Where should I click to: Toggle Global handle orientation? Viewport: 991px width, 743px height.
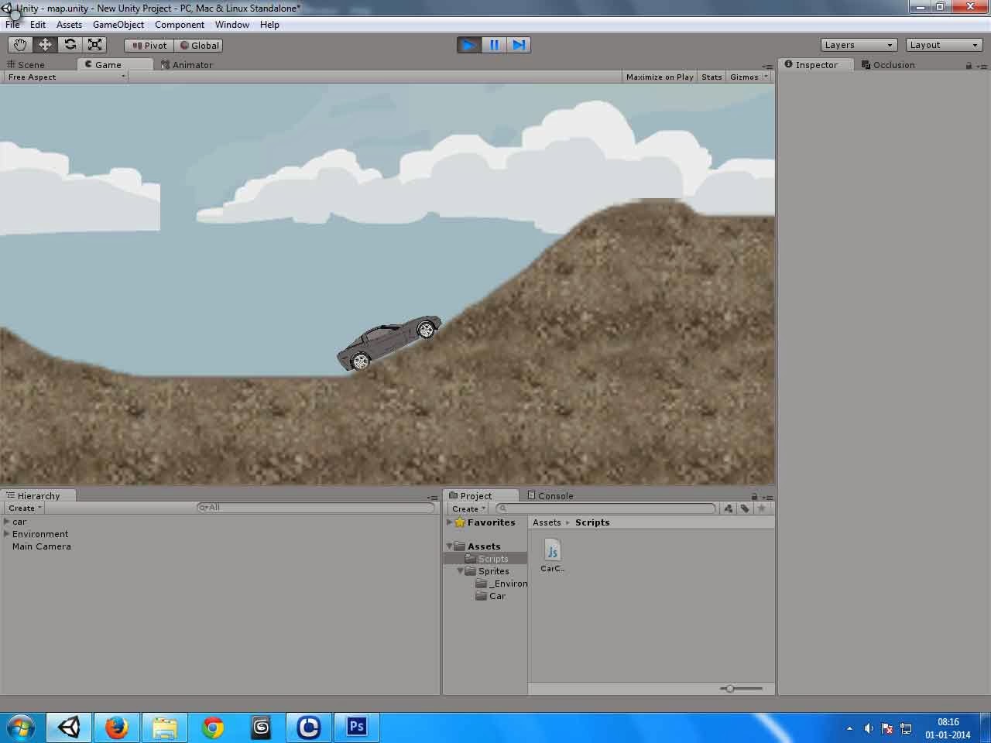199,45
